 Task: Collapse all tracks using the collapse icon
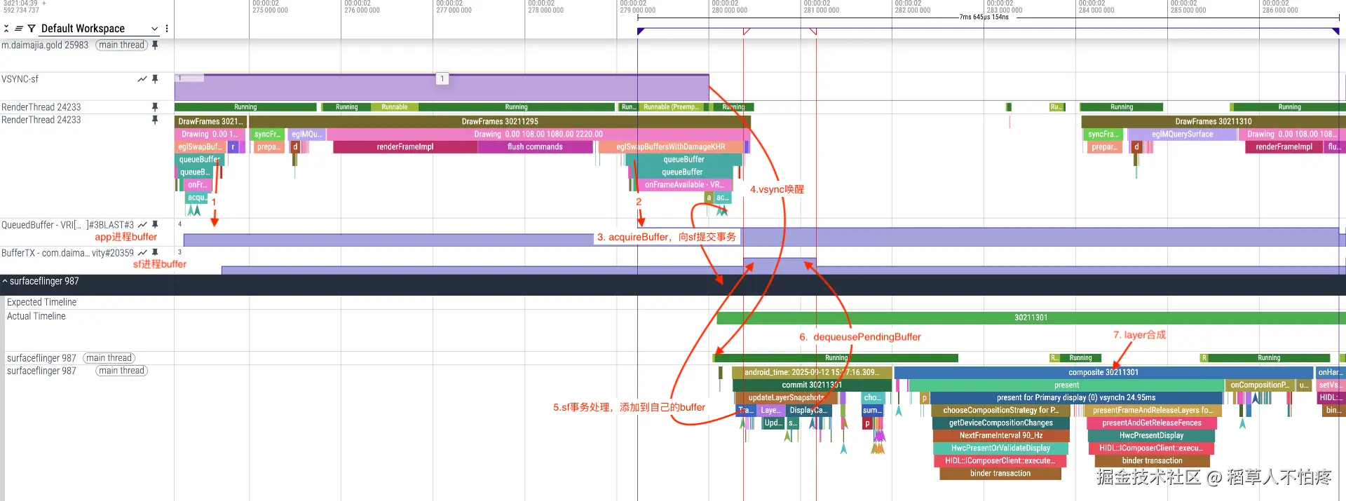coord(6,29)
